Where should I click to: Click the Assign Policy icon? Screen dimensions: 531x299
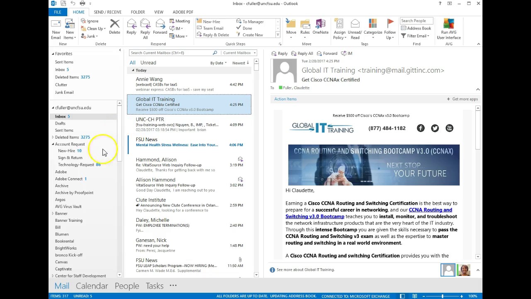coord(339,24)
